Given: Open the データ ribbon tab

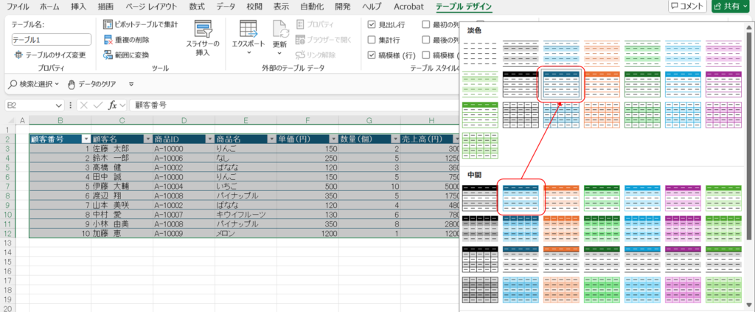Looking at the screenshot, I should (x=226, y=7).
